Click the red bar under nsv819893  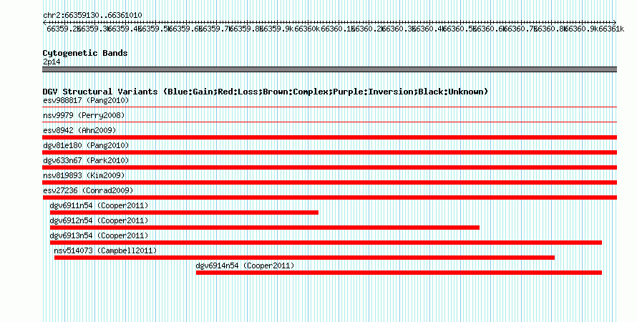tap(329, 182)
